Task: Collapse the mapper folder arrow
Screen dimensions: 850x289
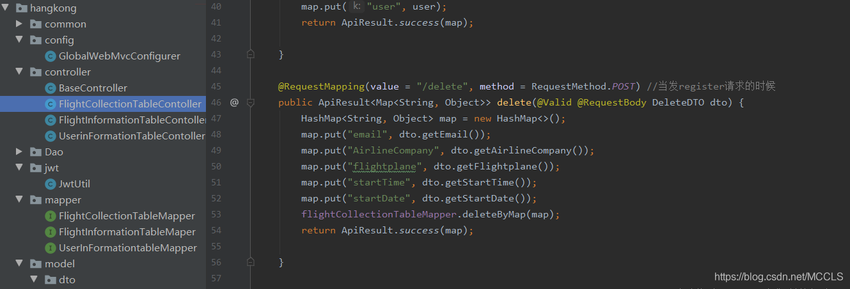Action: point(20,199)
